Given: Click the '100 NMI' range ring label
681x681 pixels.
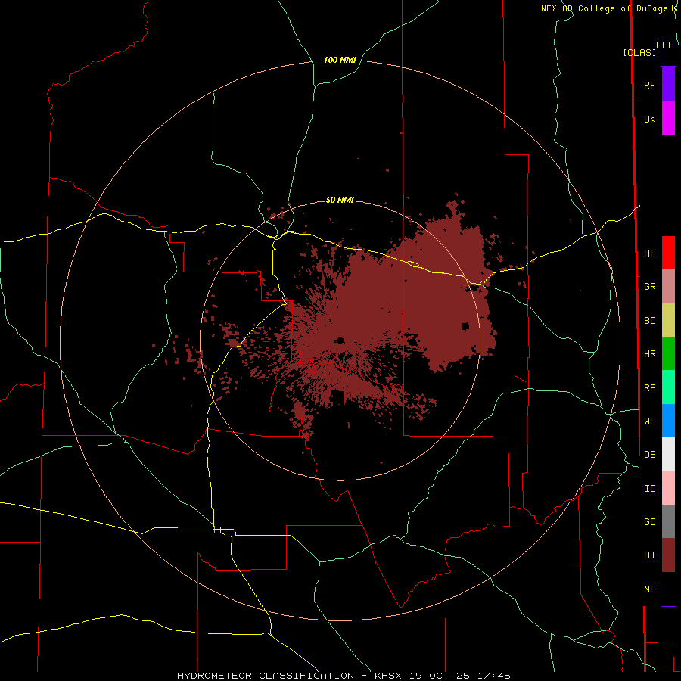Looking at the screenshot, I should (340, 60).
